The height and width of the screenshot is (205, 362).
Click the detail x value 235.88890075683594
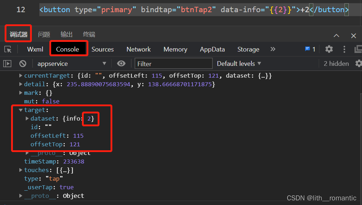click(x=98, y=84)
